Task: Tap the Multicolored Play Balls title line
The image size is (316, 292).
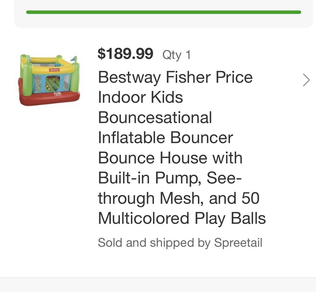Action: 182,218
